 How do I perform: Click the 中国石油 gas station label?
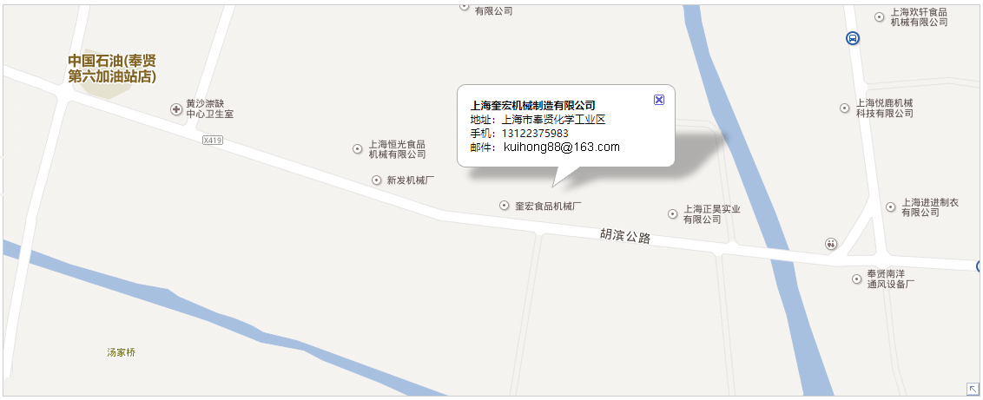pos(112,69)
